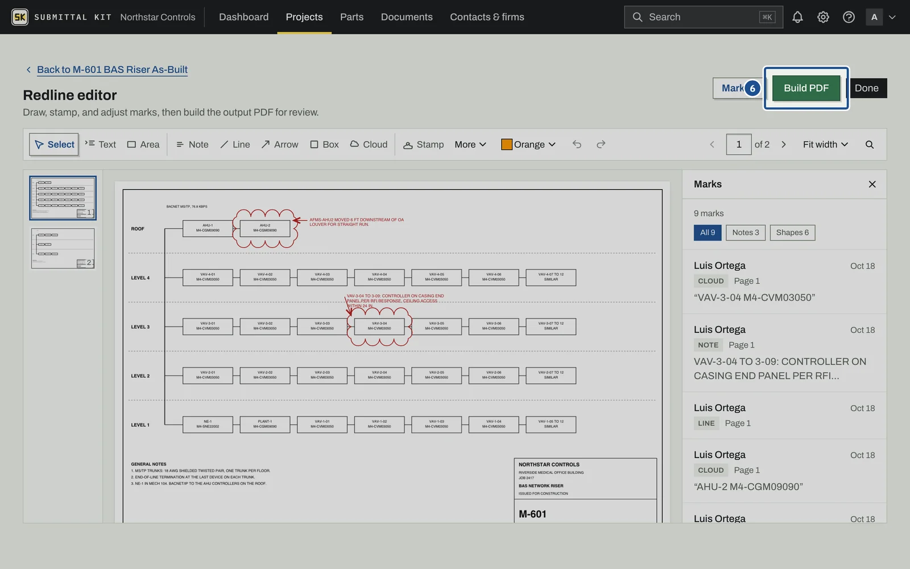Select page 2 thumbnail
Image resolution: width=910 pixels, height=569 pixels.
pyautogui.click(x=63, y=249)
